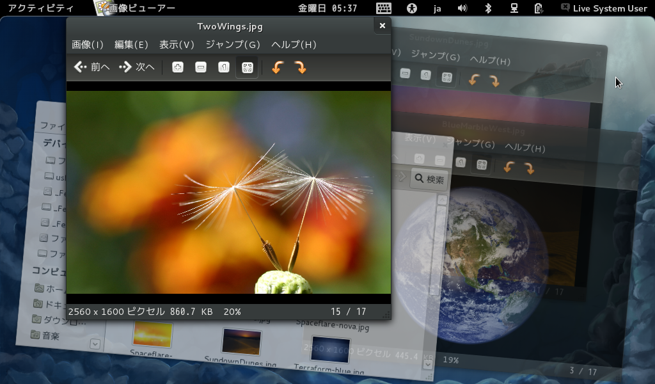The height and width of the screenshot is (384, 655).
Task: Rotate right in BlueMarbleWest.jpg window
Action: tap(529, 169)
